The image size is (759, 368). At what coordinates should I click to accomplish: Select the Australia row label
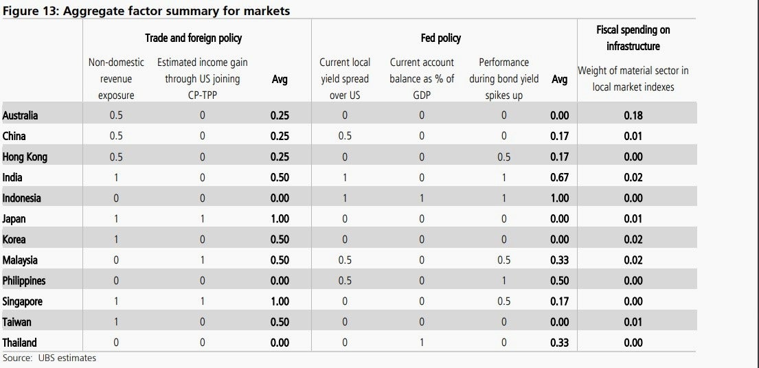(x=21, y=115)
